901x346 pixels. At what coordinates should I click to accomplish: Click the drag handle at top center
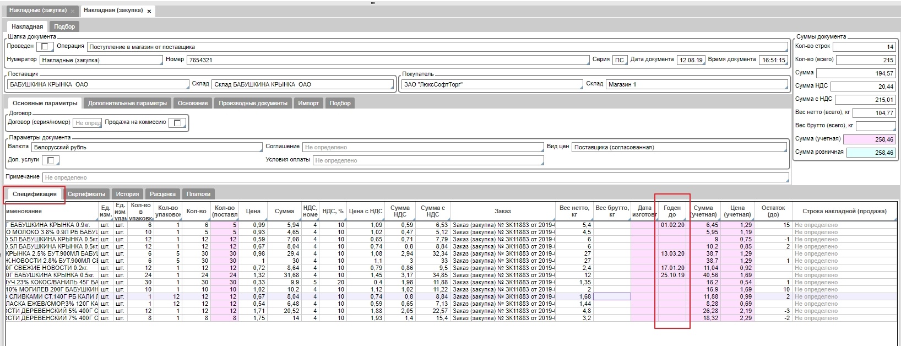pos(373,3)
